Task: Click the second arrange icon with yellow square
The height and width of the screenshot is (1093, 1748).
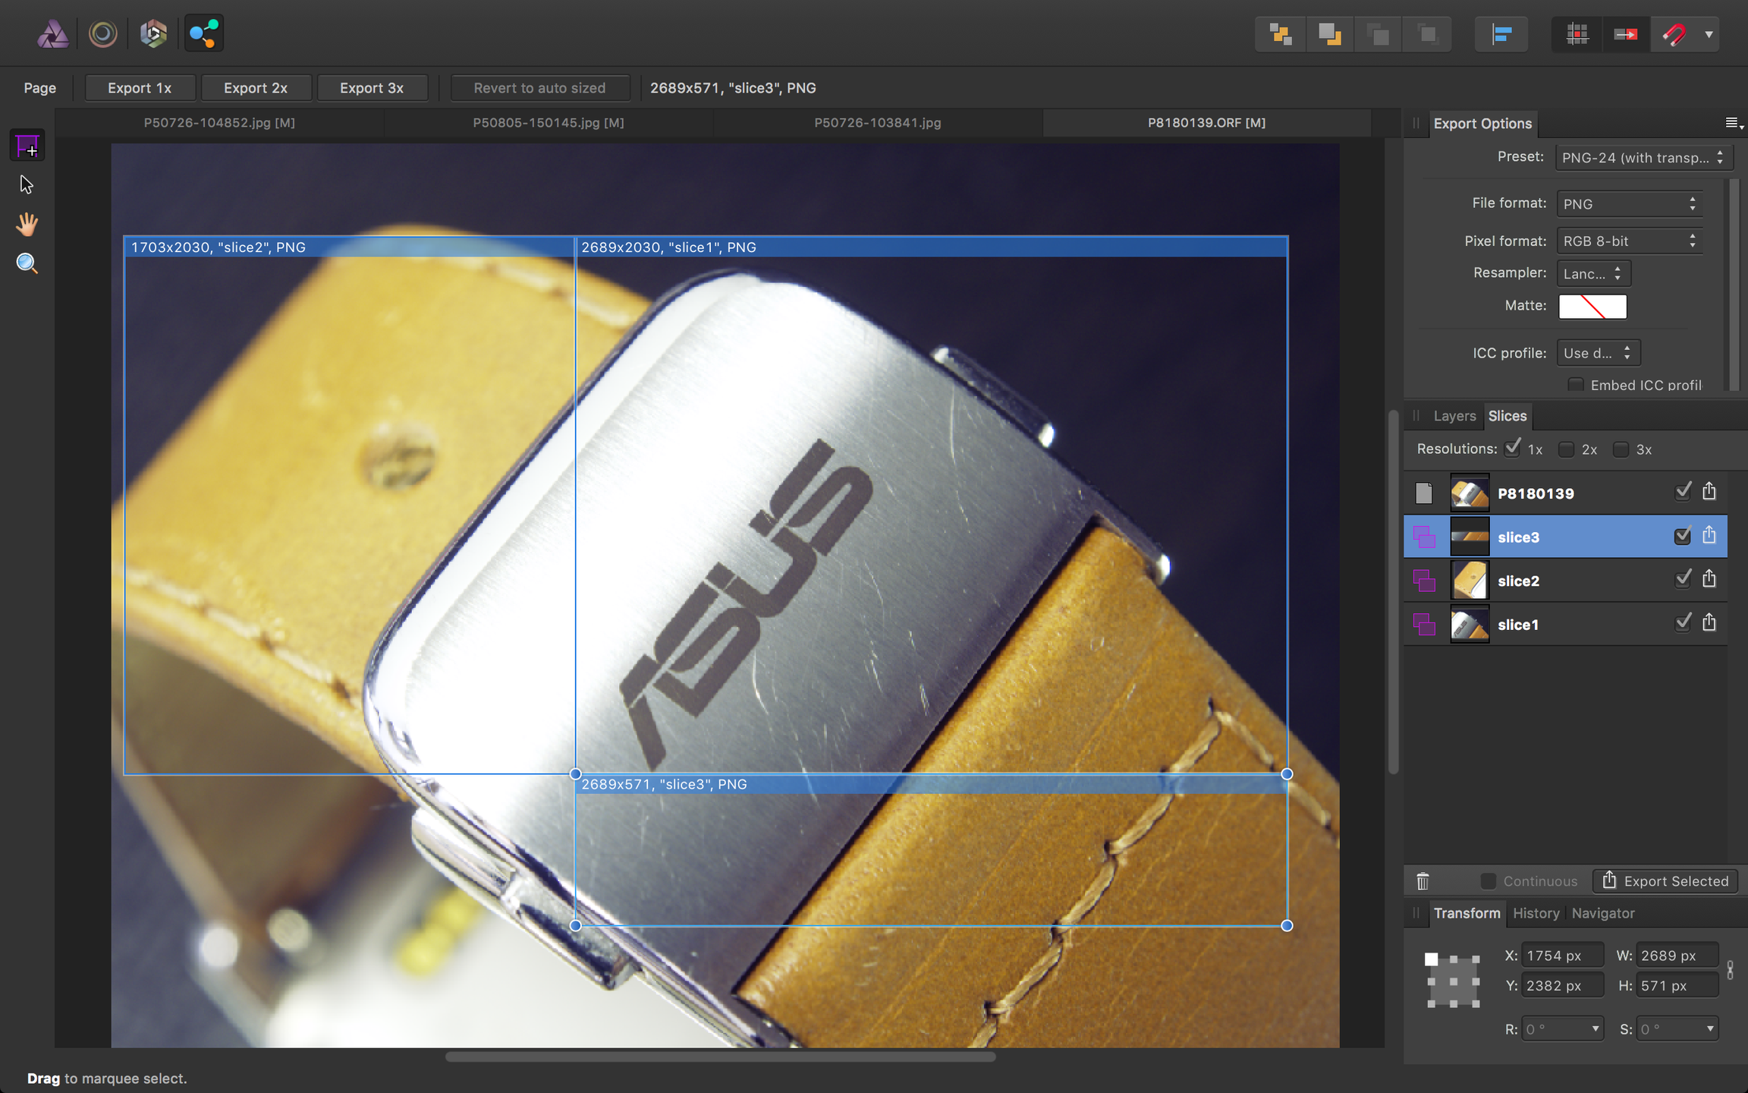Action: pos(1329,34)
